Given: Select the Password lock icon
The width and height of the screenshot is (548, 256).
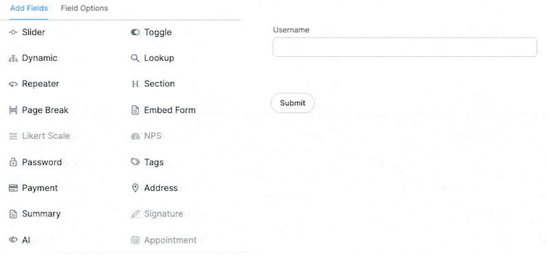Looking at the screenshot, I should [13, 162].
